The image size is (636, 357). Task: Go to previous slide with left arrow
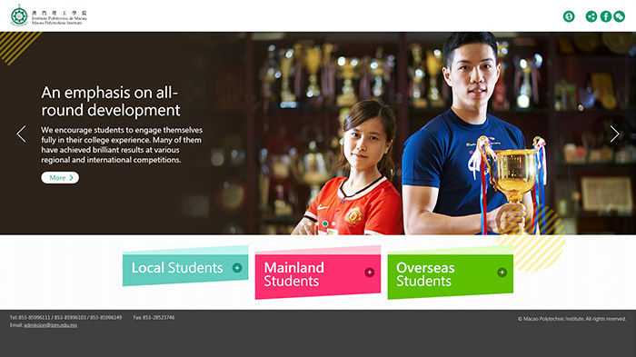tap(21, 134)
